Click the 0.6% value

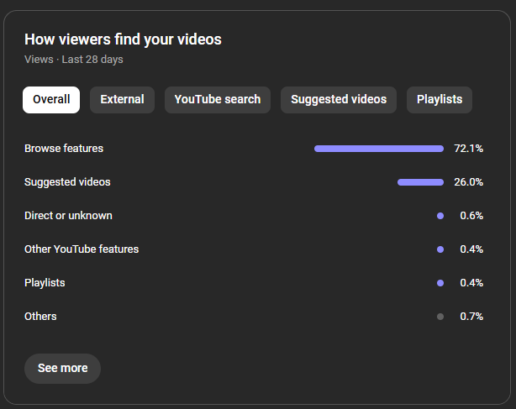471,216
